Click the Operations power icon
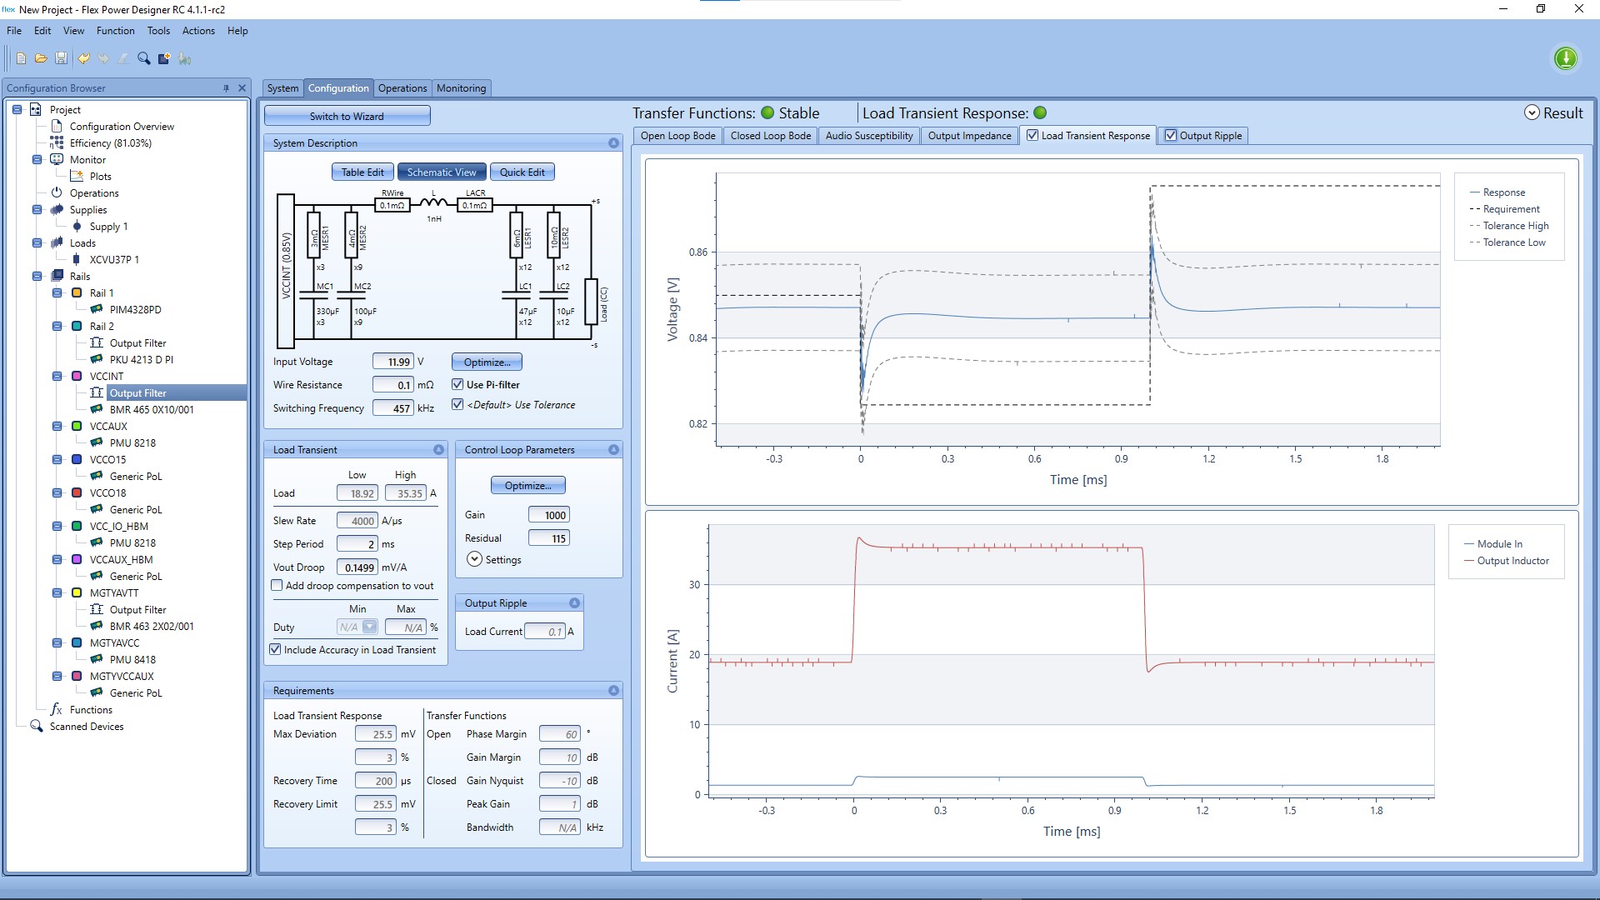 click(x=57, y=192)
